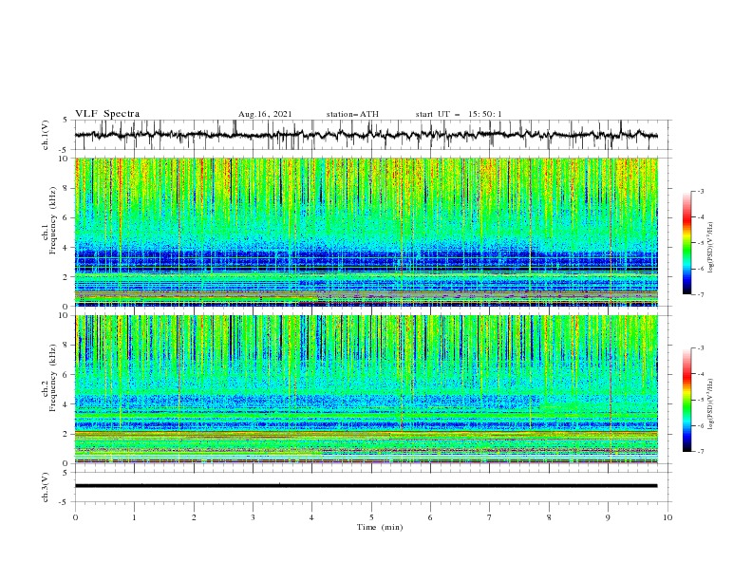Click the time axis tick label "7"
The width and height of the screenshot is (752, 581).
click(490, 517)
